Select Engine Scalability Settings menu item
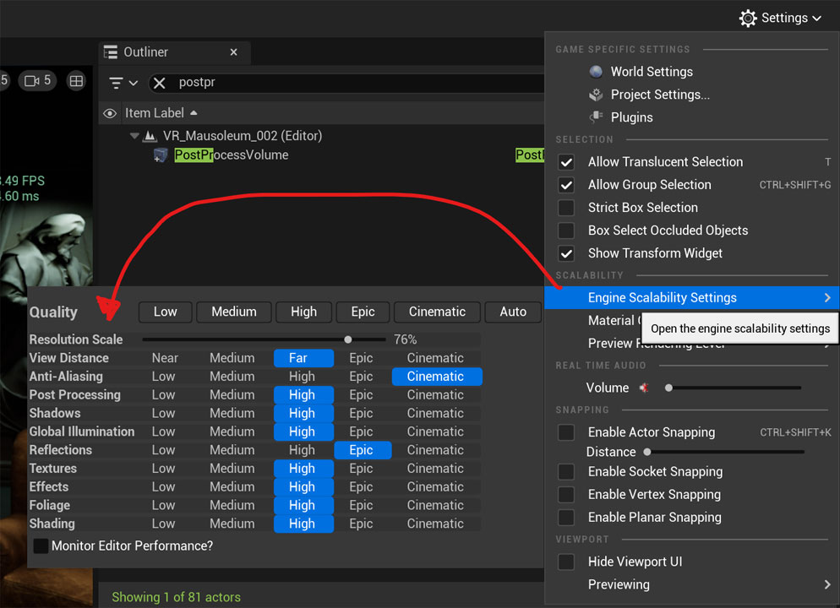Viewport: 840px width, 608px height. [x=662, y=298]
